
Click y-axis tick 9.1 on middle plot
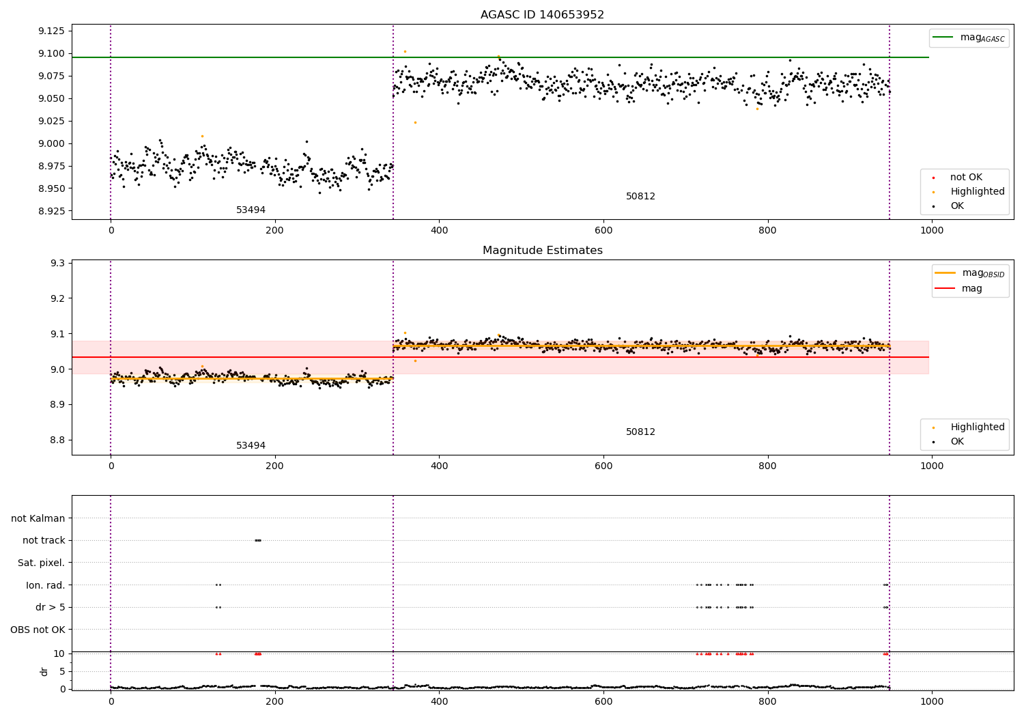[x=58, y=334]
